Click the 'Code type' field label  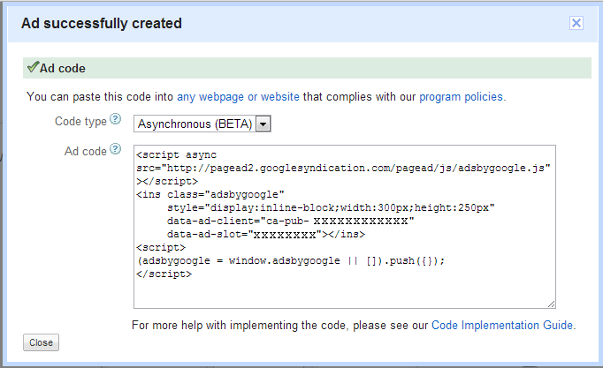(80, 121)
